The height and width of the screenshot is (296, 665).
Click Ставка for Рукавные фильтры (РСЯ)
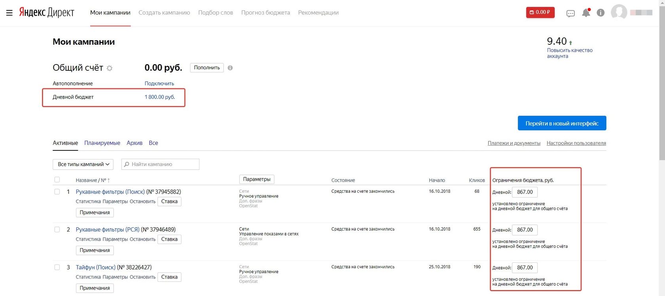tap(169, 239)
